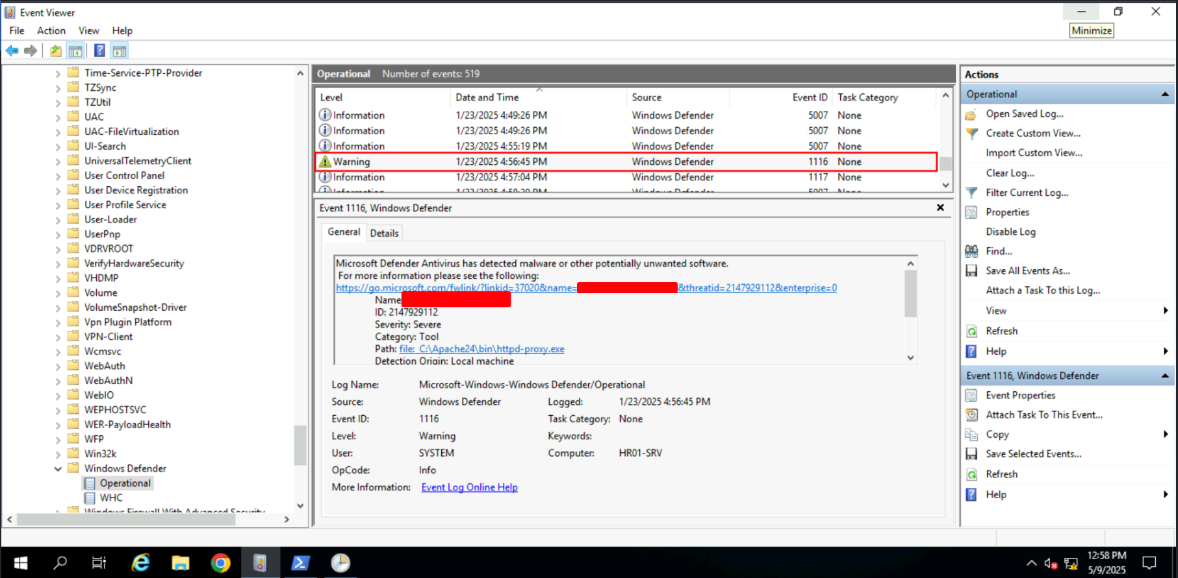Show hidden system tray icons chevron
Screen dimensions: 1178x578
pos(1031,563)
